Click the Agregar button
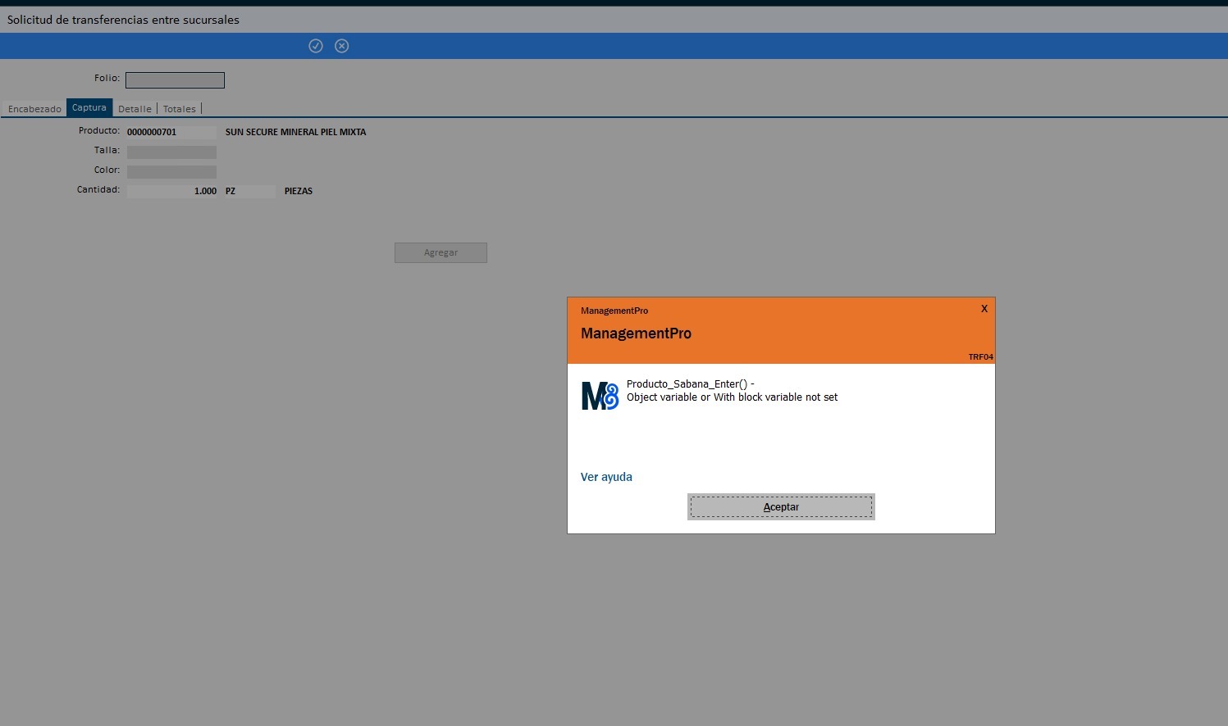The height and width of the screenshot is (726, 1228). pos(441,252)
